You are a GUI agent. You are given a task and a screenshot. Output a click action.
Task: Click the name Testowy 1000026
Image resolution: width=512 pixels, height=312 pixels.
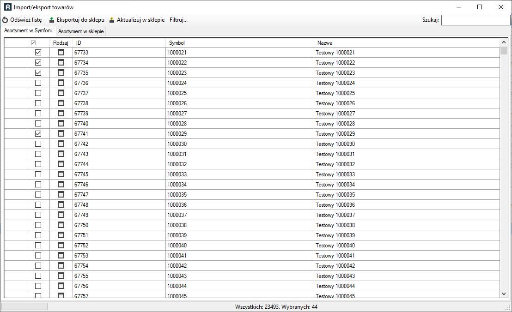(x=335, y=103)
